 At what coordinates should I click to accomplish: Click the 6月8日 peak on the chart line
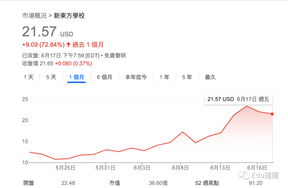point(183,132)
